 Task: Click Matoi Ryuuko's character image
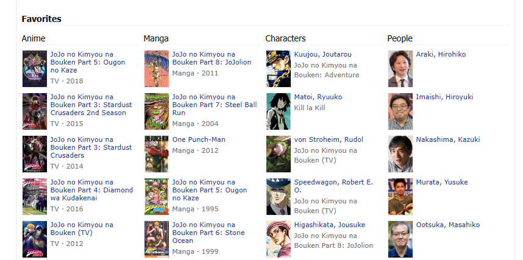point(279,111)
